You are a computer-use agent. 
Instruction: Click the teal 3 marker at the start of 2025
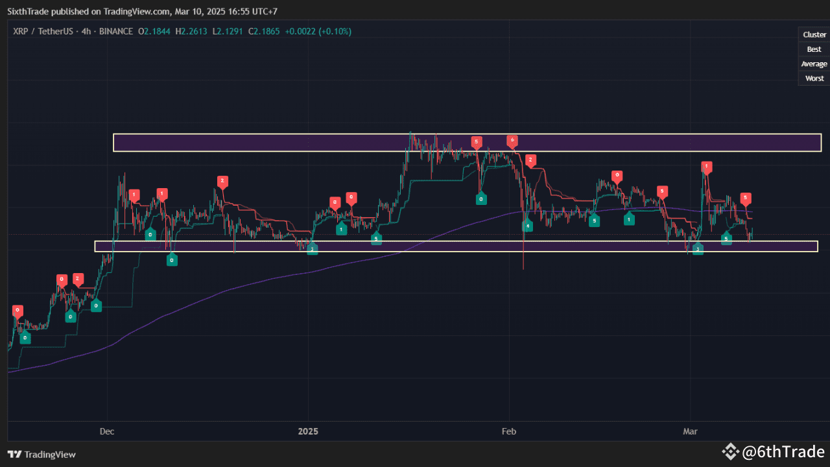(312, 248)
